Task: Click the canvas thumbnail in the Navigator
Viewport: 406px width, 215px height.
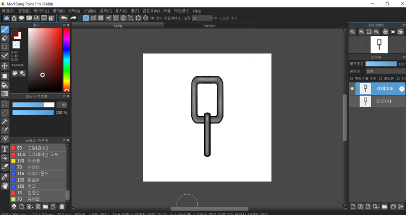Action: 379,45
